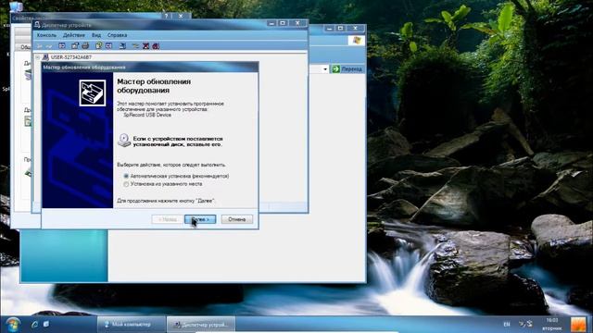This screenshot has height=333, width=593.
Task: Click the help question-mark toolbar icon
Action: coord(99,46)
